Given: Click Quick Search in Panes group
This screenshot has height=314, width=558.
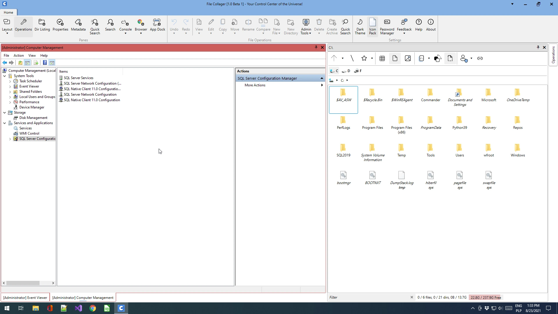Looking at the screenshot, I should [x=95, y=26].
